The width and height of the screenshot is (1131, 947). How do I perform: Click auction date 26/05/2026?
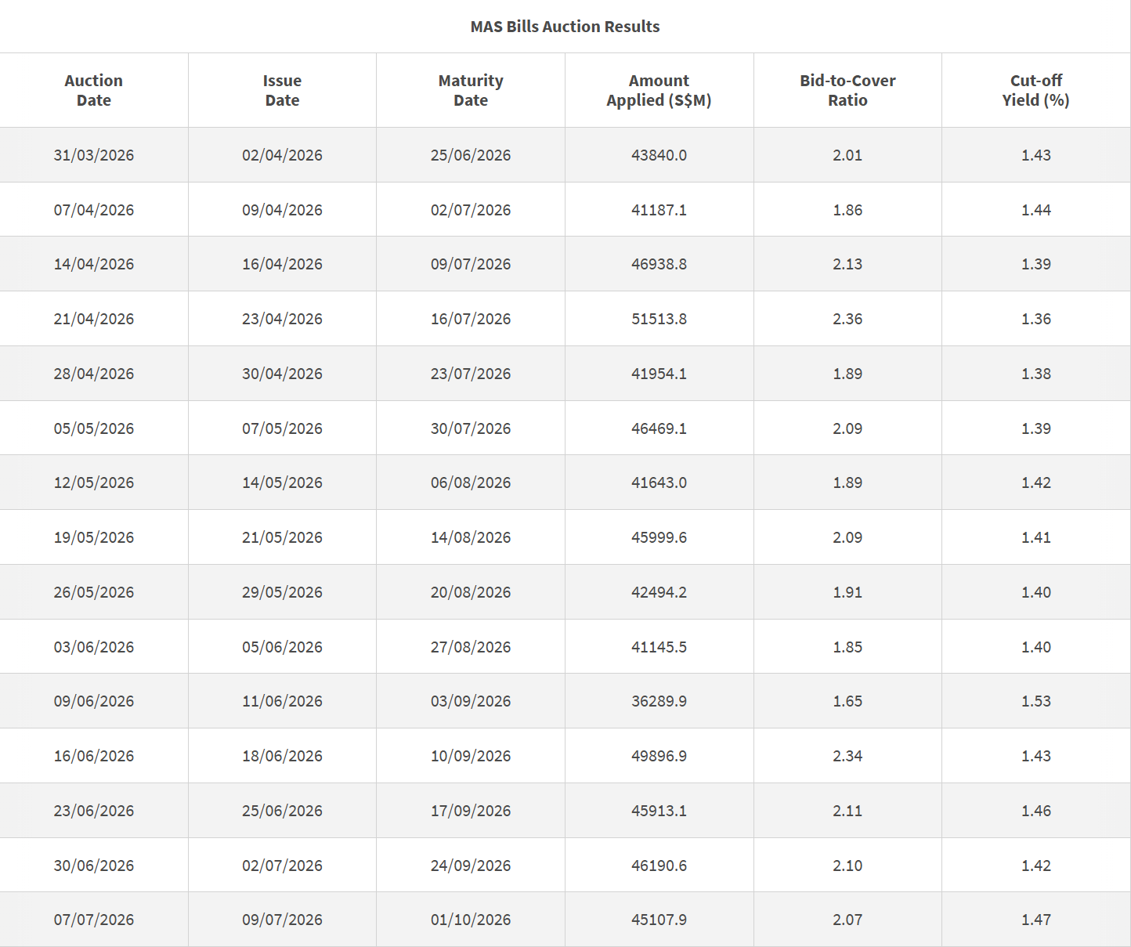click(94, 592)
